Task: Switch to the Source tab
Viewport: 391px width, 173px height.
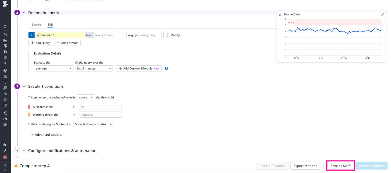Action: pyautogui.click(x=36, y=24)
